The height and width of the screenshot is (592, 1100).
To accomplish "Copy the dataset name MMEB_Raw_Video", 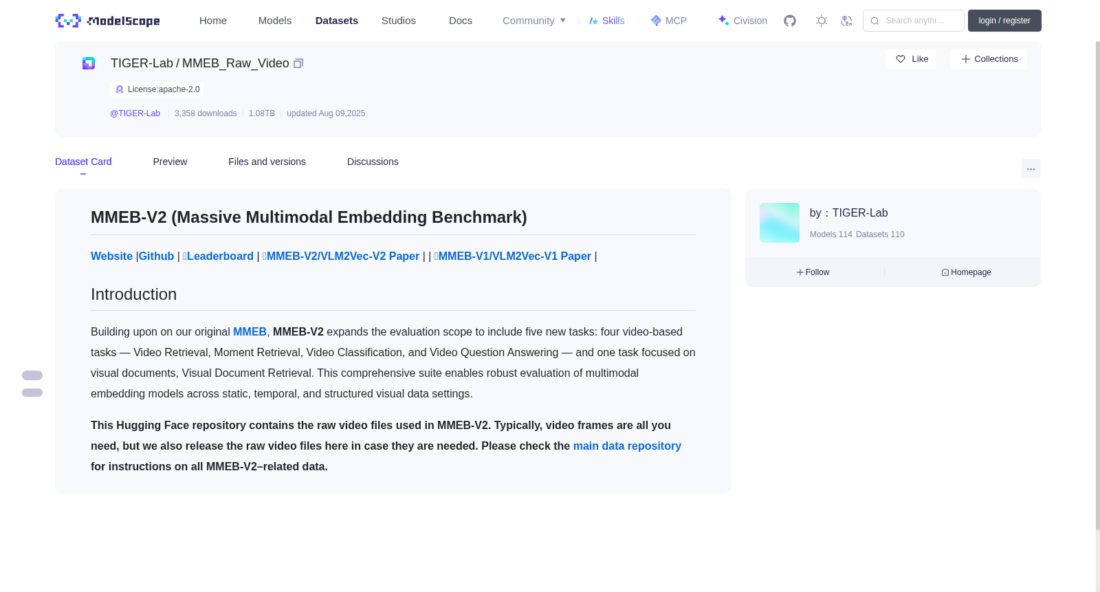I will pos(298,63).
